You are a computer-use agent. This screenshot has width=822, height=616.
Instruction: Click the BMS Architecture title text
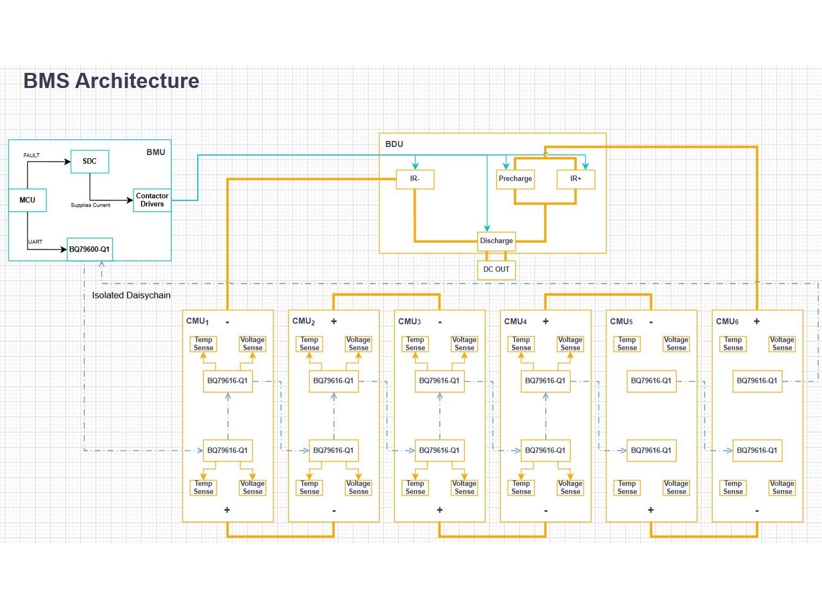click(111, 81)
